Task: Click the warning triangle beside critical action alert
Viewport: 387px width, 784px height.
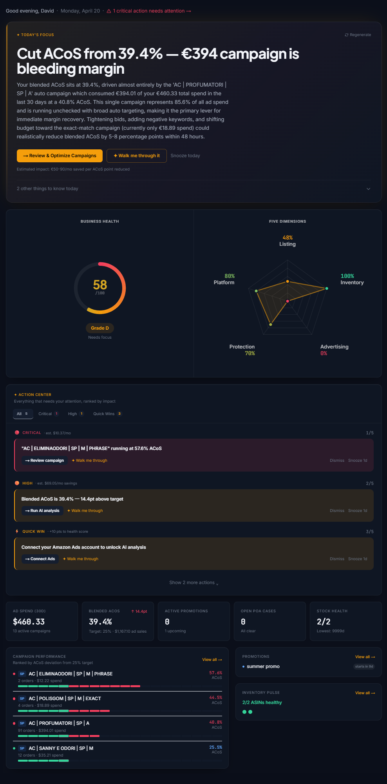Action: click(x=109, y=11)
